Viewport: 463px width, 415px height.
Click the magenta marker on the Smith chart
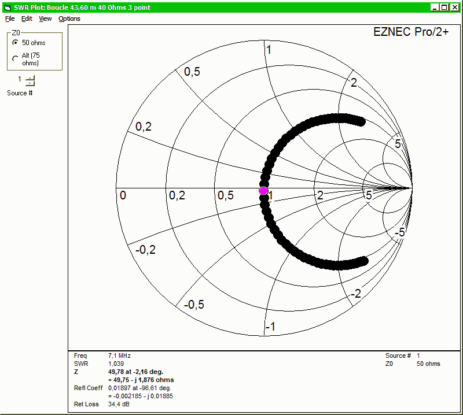[263, 191]
